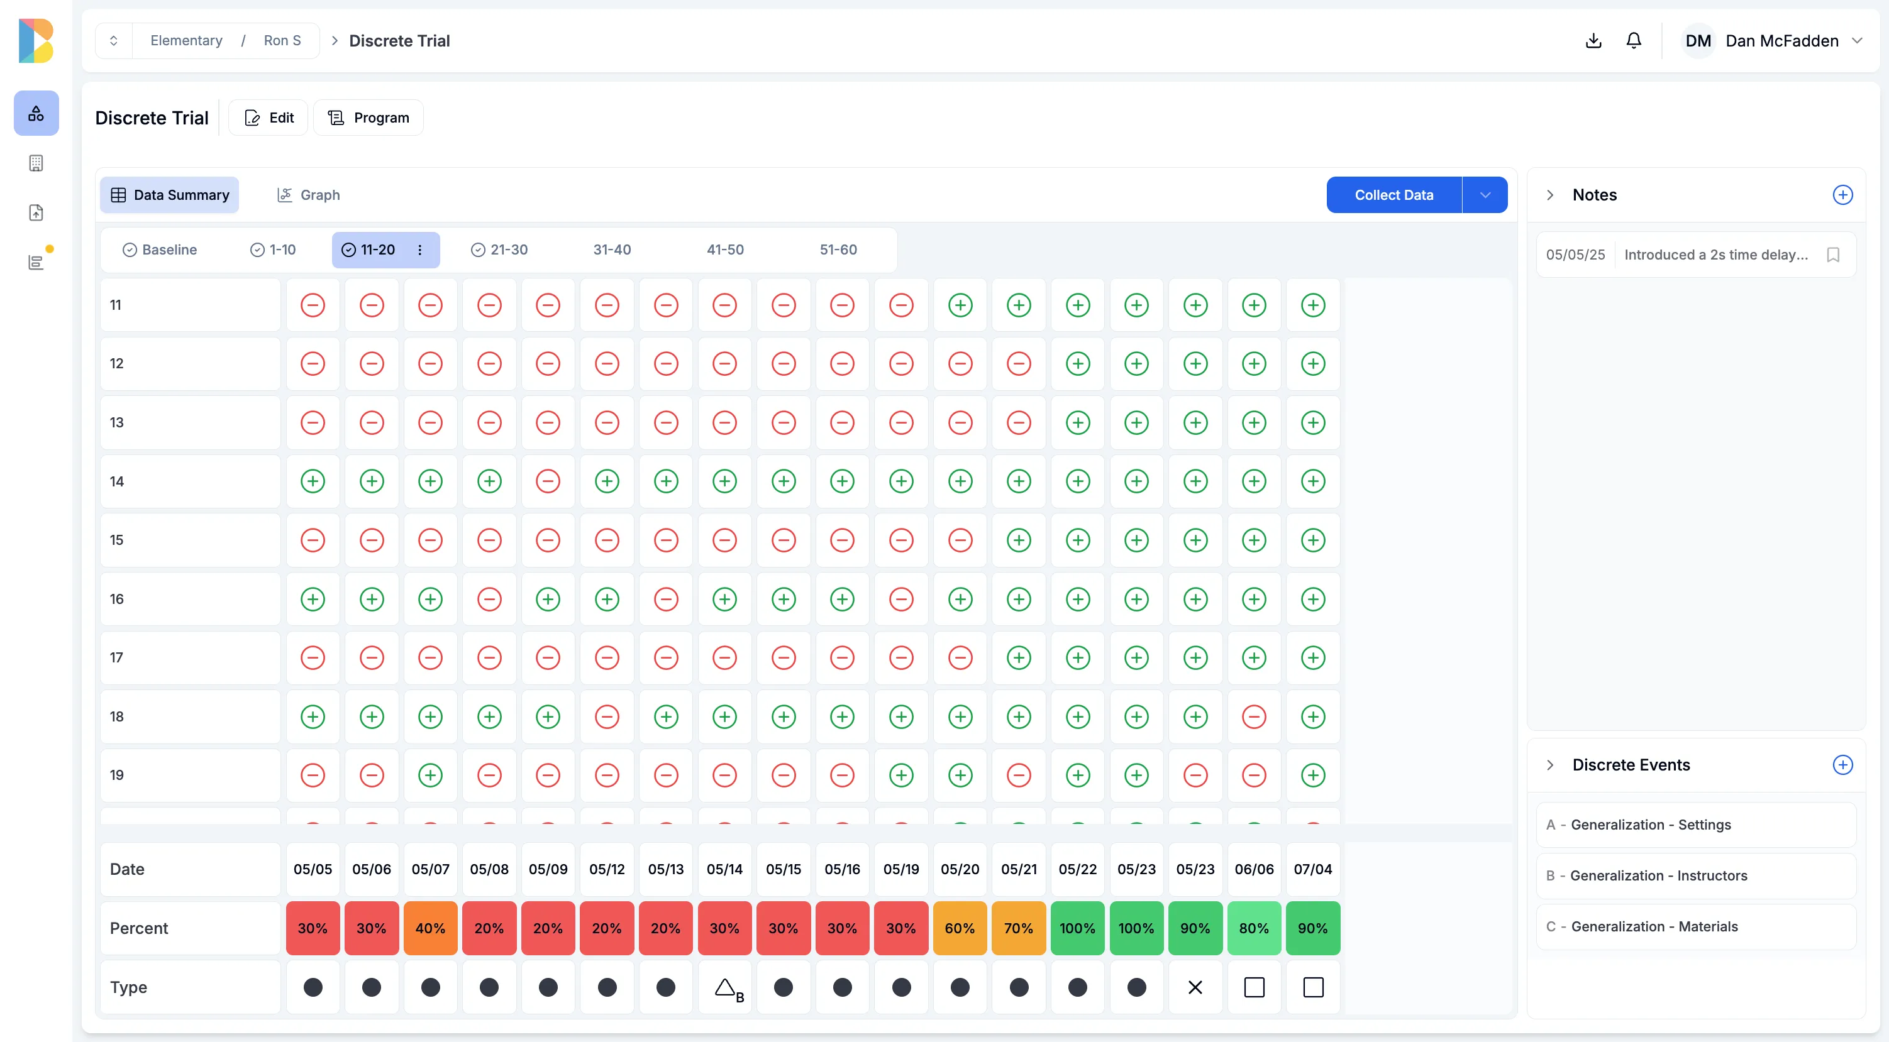Click the square type marker for 07/04
This screenshot has width=1889, height=1042.
pos(1312,988)
